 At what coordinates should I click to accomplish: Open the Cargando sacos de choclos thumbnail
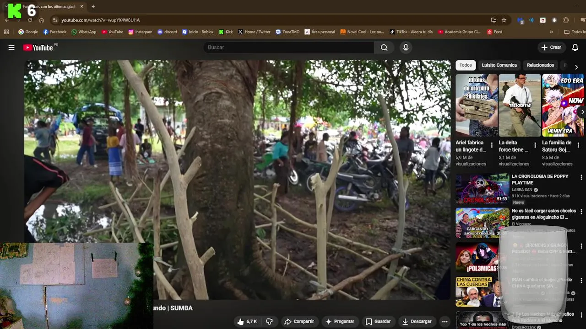[x=482, y=223]
